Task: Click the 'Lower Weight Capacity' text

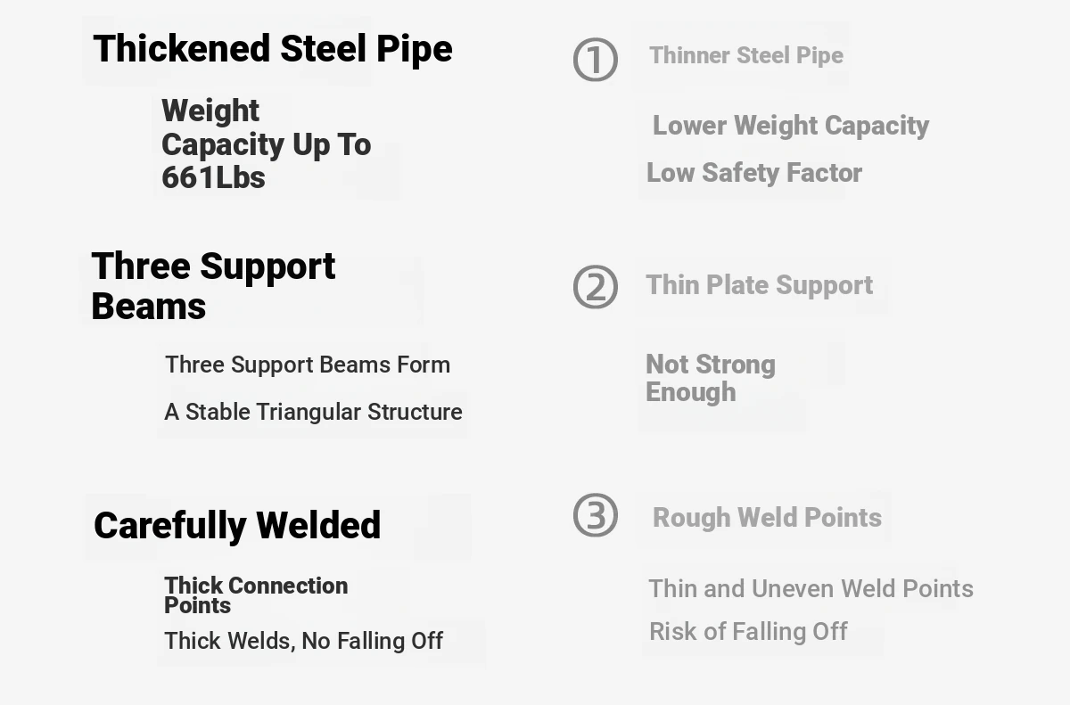Action: click(x=791, y=126)
